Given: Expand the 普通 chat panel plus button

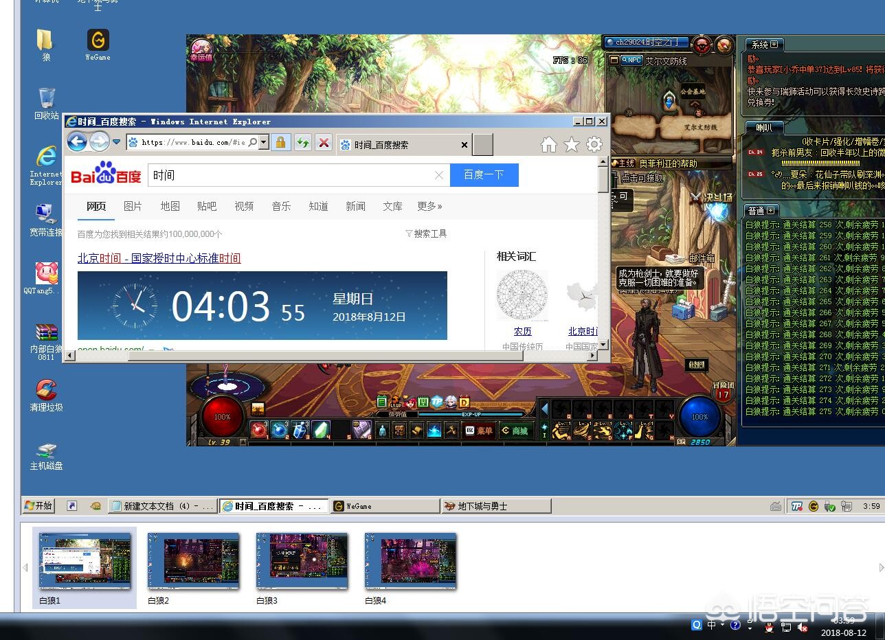Looking at the screenshot, I should click(770, 211).
